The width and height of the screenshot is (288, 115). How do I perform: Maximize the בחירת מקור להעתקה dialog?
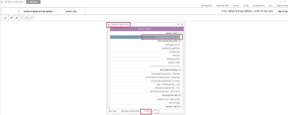(x=178, y=25)
